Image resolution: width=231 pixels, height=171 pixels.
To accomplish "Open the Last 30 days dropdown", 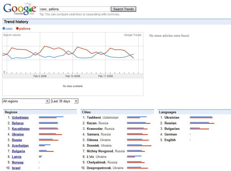I will click(65, 101).
